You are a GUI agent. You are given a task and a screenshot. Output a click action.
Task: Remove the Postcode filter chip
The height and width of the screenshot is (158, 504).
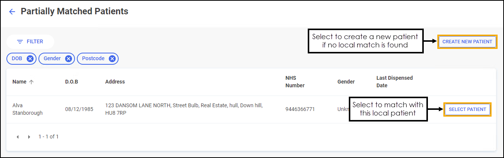pyautogui.click(x=112, y=59)
